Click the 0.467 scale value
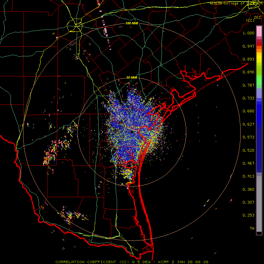This screenshot has width=264, height=264. coord(248,163)
